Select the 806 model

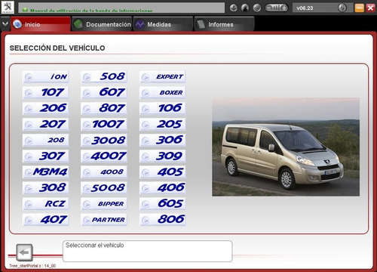[x=163, y=220]
